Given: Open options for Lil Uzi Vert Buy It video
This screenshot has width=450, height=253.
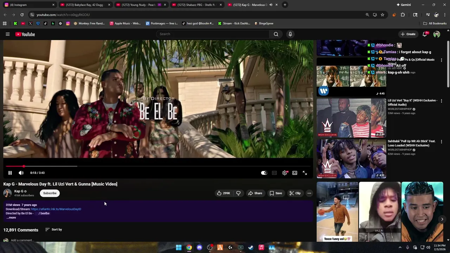Looking at the screenshot, I should tap(442, 101).
